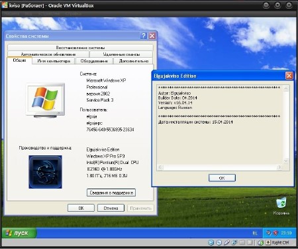
Task: Click the 'Language: Russian' line
Action: click(175, 108)
